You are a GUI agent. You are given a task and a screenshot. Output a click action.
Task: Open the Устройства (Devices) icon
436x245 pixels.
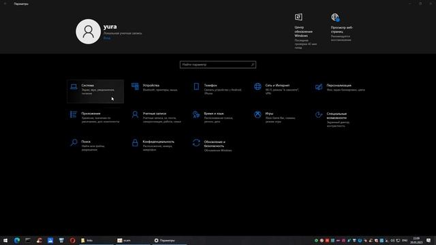coord(135,86)
